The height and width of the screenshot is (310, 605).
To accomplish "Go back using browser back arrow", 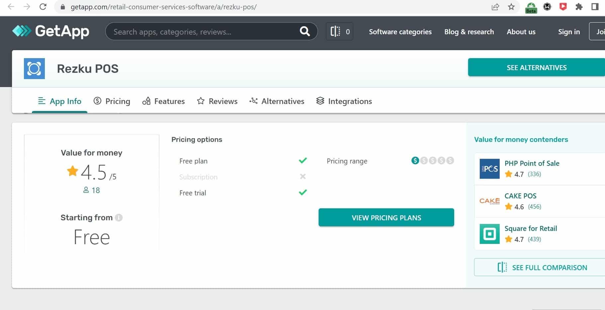I will pos(11,7).
